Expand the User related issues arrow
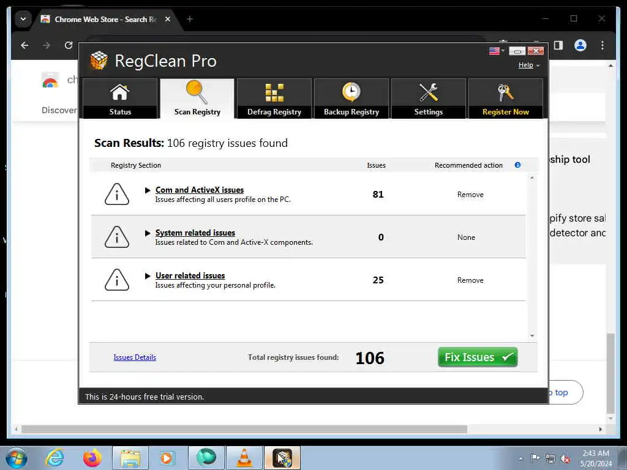The width and height of the screenshot is (627, 470). point(148,276)
